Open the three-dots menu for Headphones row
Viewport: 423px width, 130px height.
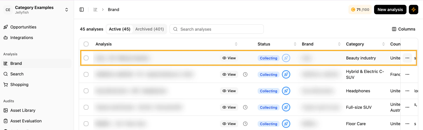407,91
